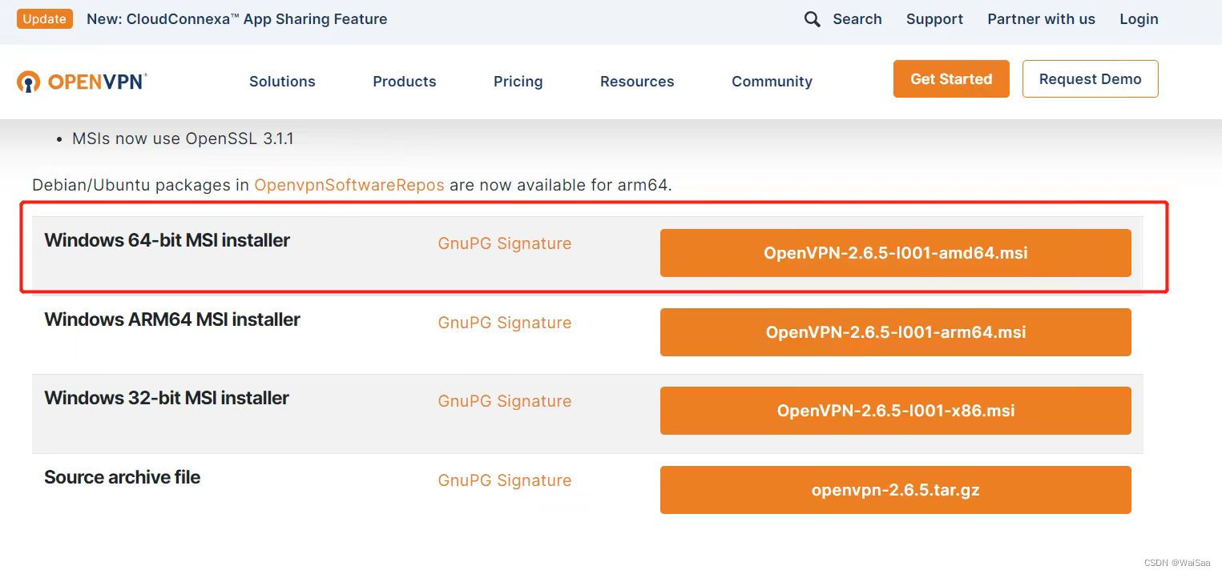
Task: Open GnuPG Signature for Windows 32-bit installer
Action: click(x=505, y=401)
